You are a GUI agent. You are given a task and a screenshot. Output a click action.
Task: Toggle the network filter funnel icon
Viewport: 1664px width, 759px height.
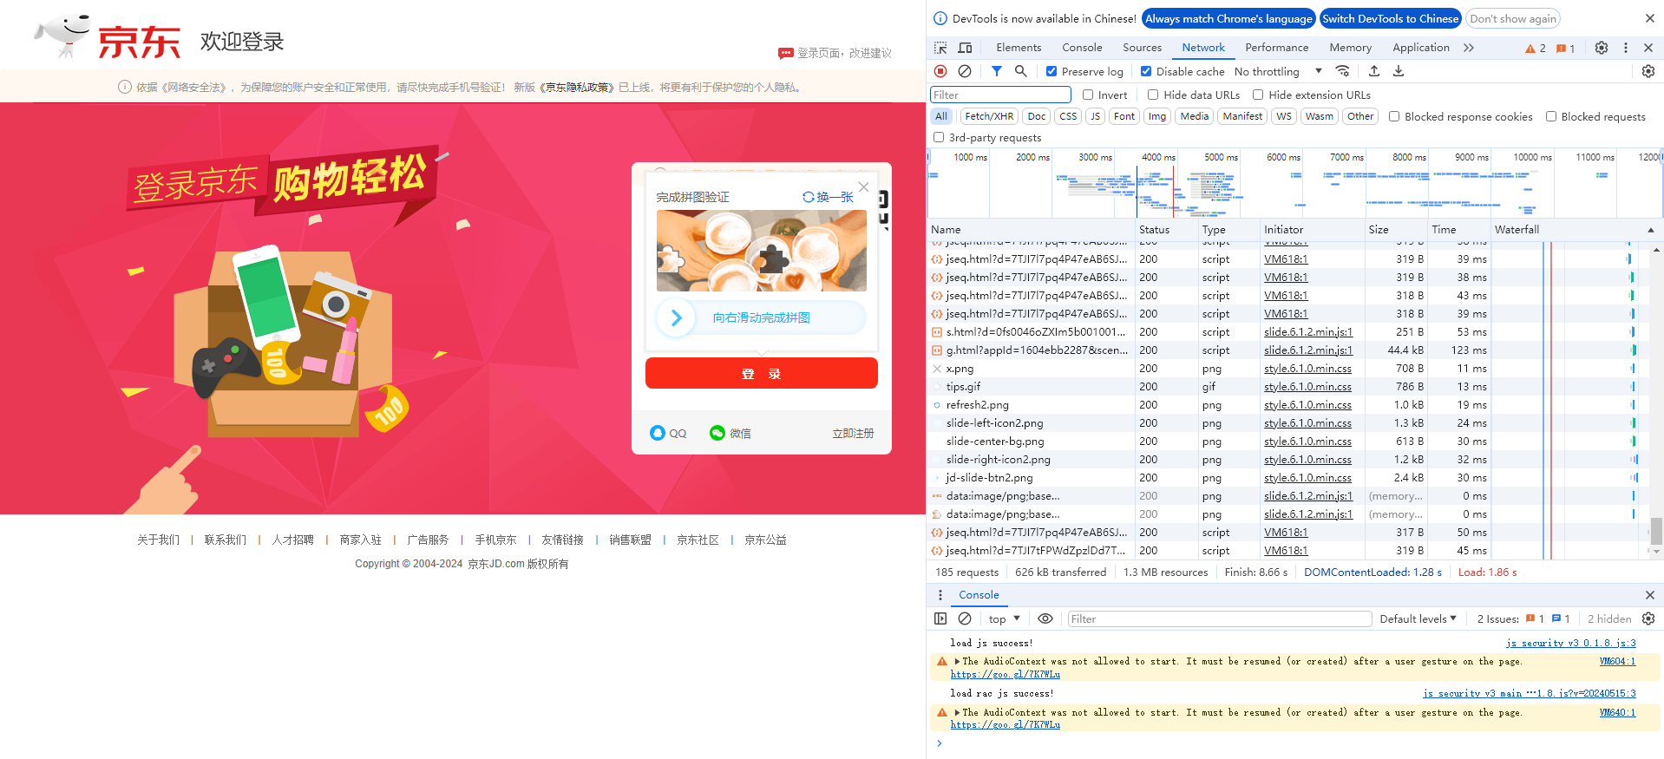point(997,71)
